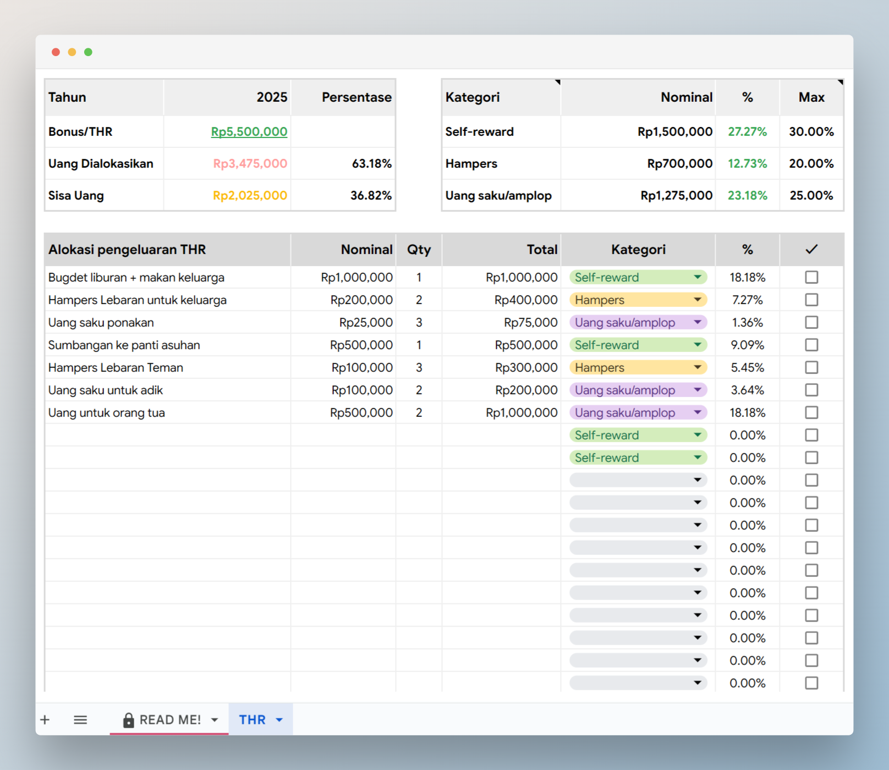
Task: Open category dropdown for Hampers Lebaran untuk keluarga
Action: point(638,300)
